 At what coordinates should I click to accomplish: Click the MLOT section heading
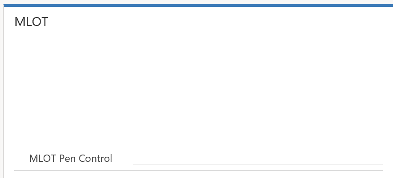(x=31, y=22)
